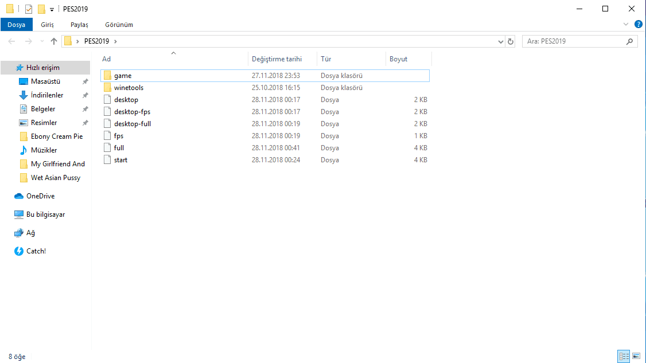
Task: Expand the ribbon with the chevron
Action: (x=626, y=24)
